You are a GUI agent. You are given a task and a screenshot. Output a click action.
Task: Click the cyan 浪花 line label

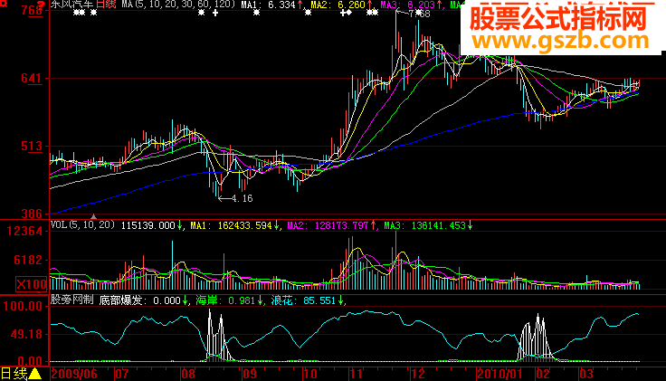click(282, 300)
